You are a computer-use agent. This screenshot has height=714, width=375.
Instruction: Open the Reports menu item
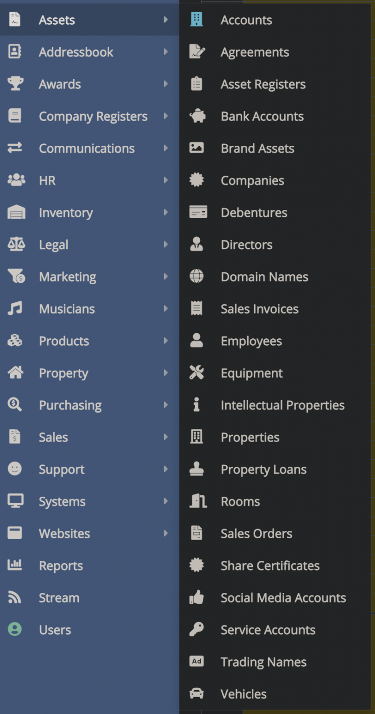click(x=61, y=566)
